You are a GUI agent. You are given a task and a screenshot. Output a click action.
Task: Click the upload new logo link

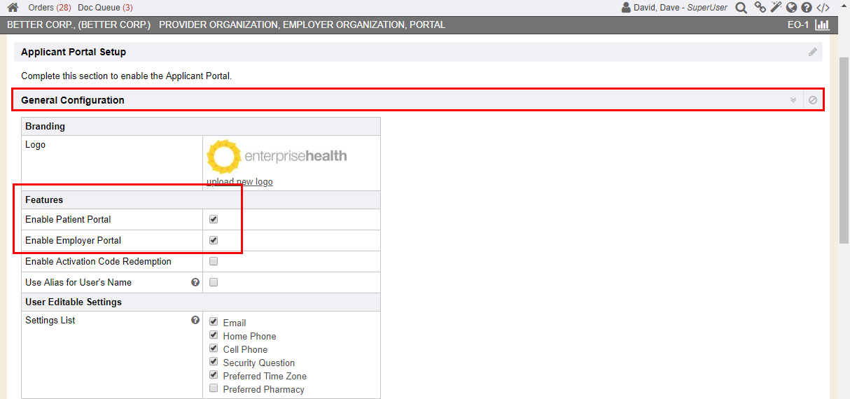[x=239, y=182]
